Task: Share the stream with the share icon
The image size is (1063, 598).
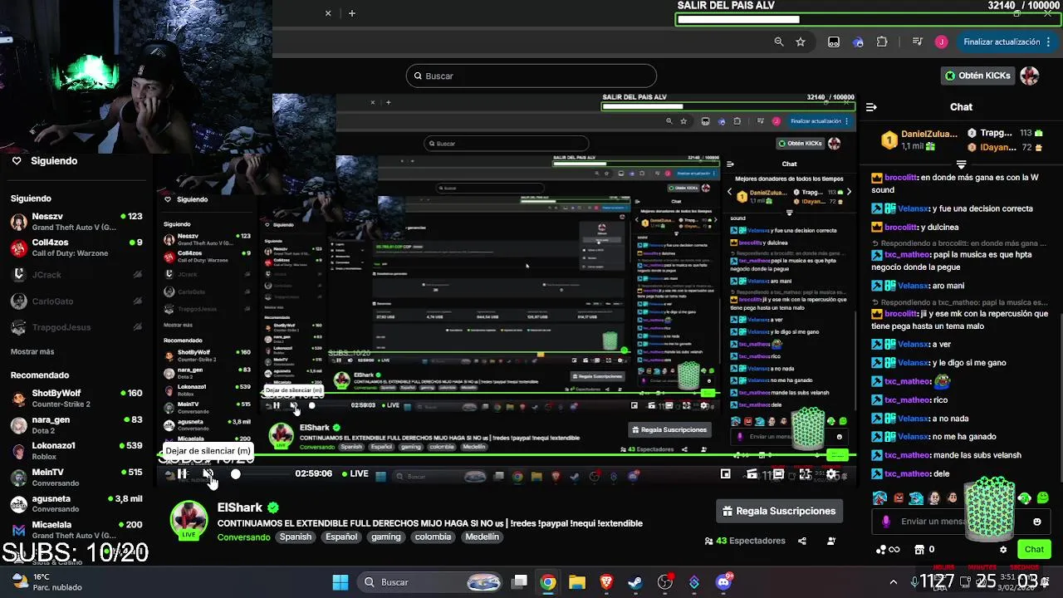Action: 802,541
